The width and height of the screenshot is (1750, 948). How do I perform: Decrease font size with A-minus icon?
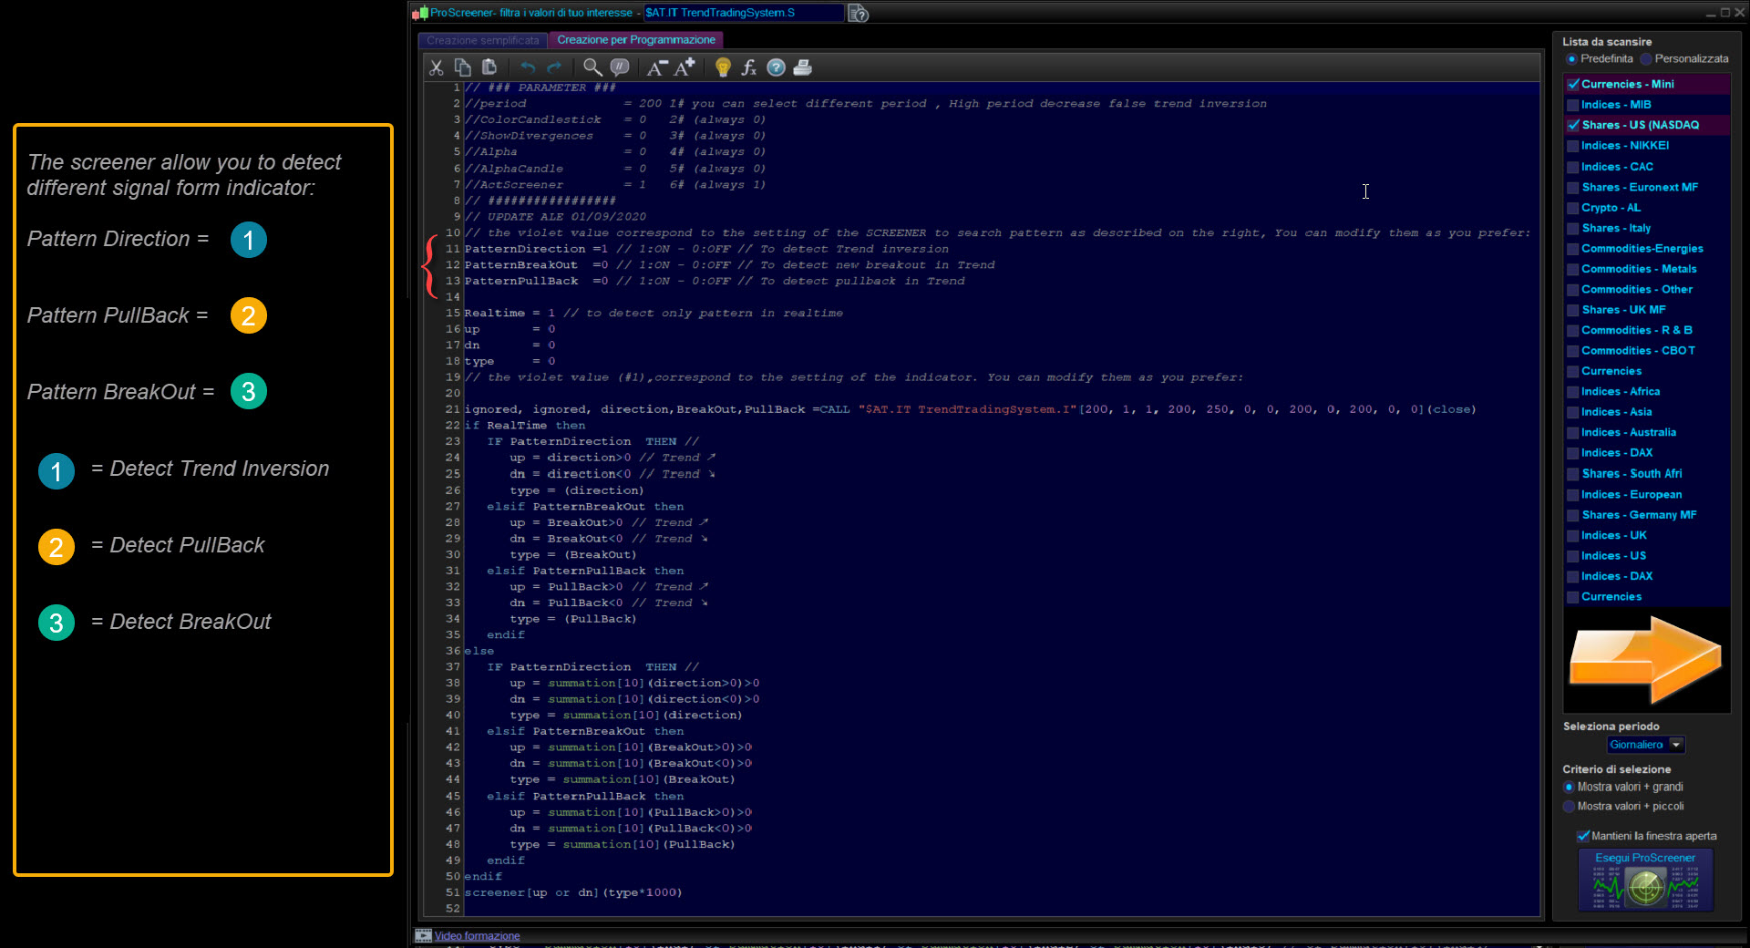click(657, 67)
